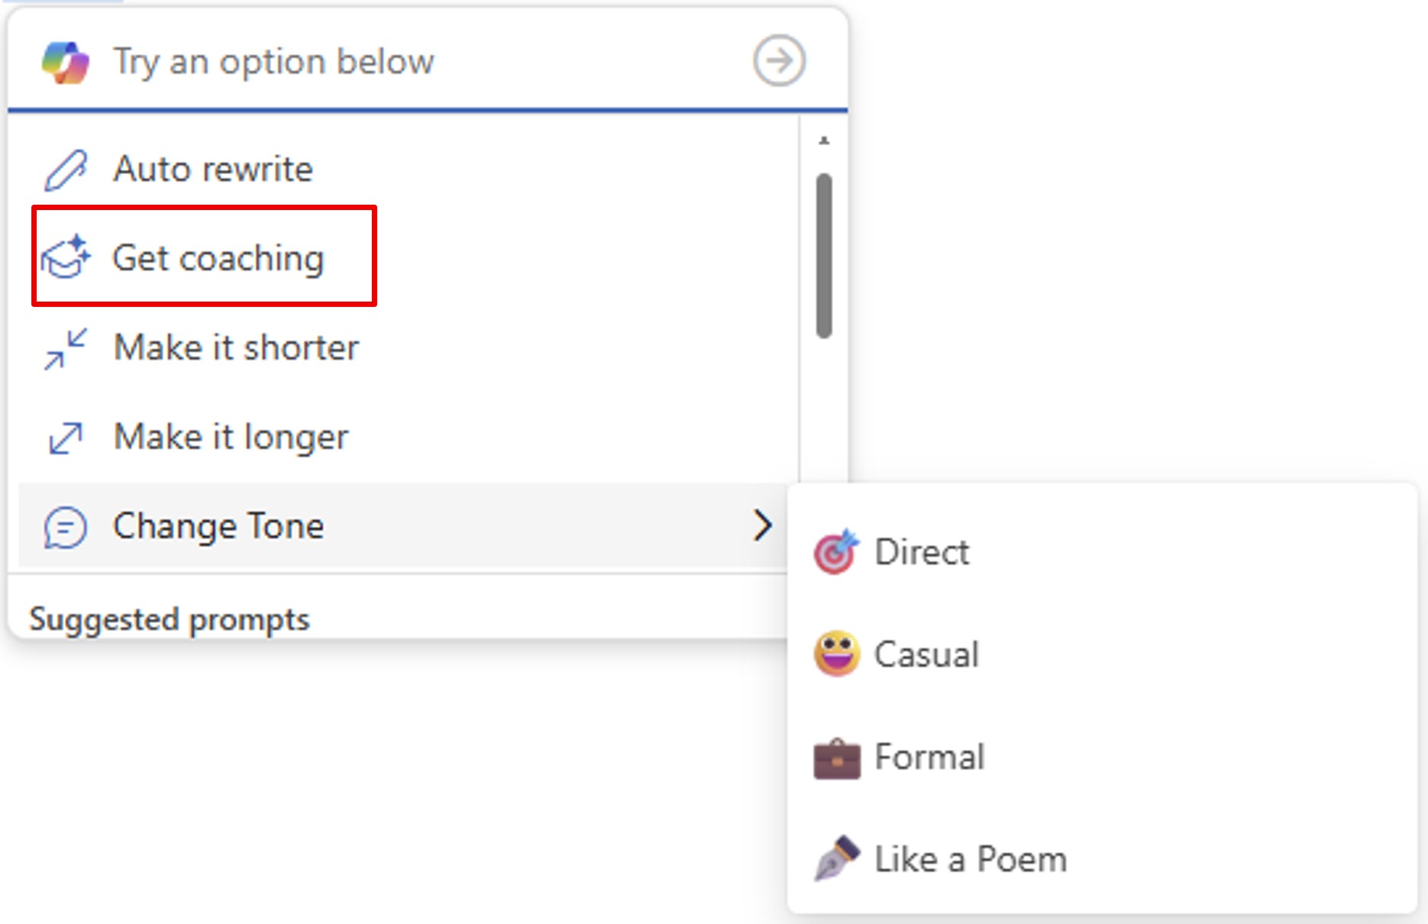Click the Auto rewrite pencil icon
The image size is (1428, 924).
pos(66,170)
